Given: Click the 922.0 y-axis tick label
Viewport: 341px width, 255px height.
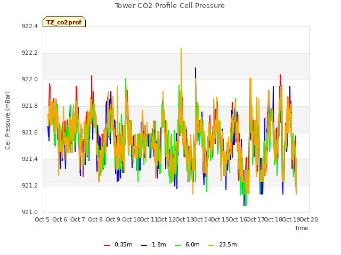Looking at the screenshot, I should click(x=30, y=79).
